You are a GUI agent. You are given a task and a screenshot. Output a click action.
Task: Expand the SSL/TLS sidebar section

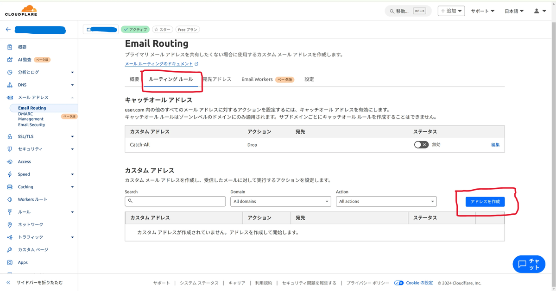pos(72,136)
